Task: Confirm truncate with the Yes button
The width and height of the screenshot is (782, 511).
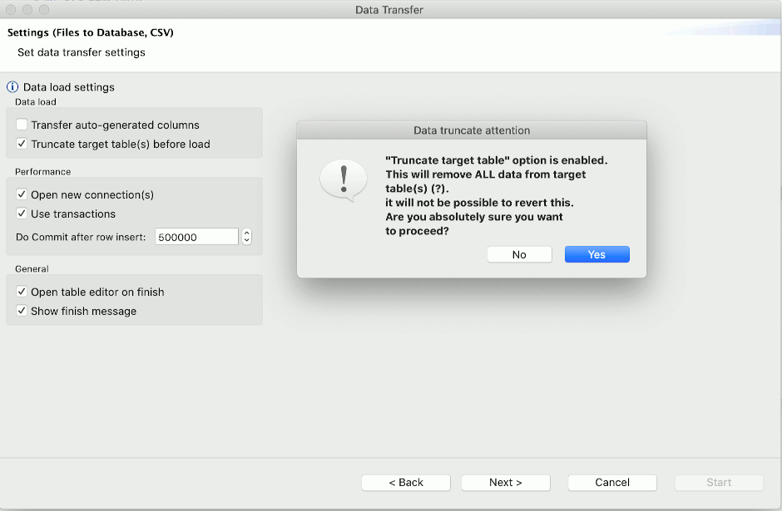Action: point(597,254)
